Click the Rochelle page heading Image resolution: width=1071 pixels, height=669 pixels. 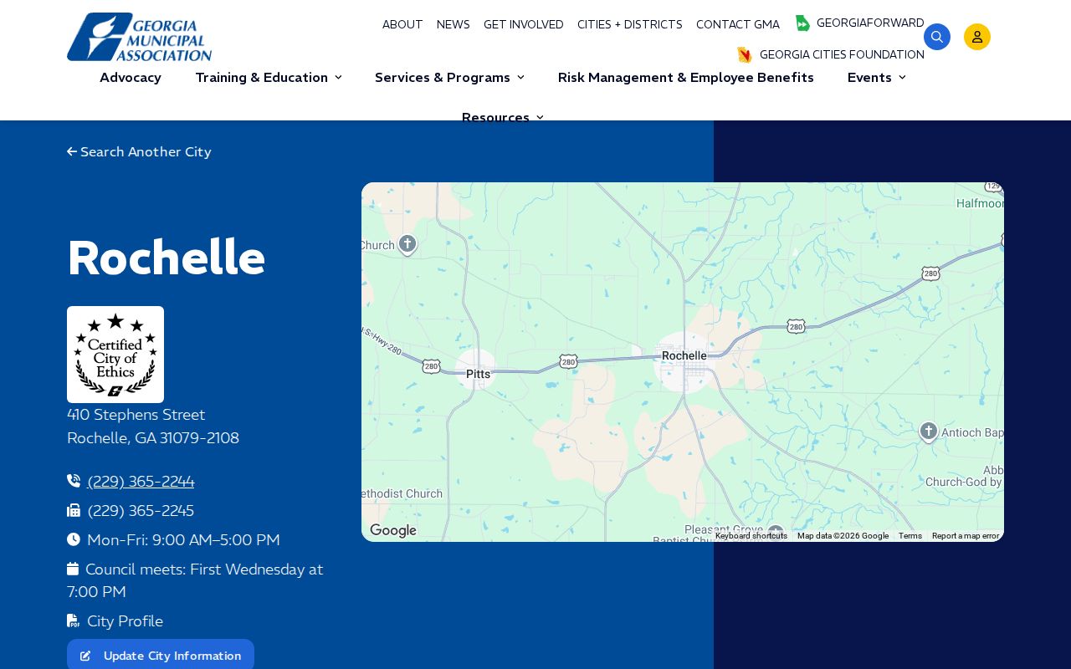pos(167,258)
